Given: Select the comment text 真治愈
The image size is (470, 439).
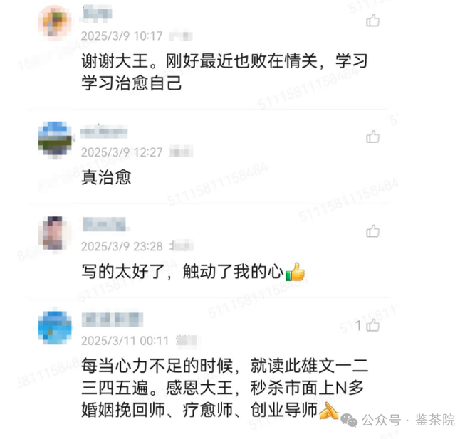Looking at the screenshot, I should pyautogui.click(x=106, y=177).
